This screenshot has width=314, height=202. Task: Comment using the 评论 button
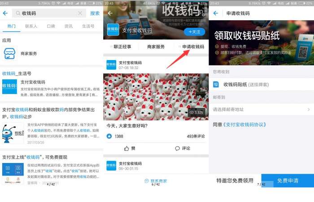point(183,148)
